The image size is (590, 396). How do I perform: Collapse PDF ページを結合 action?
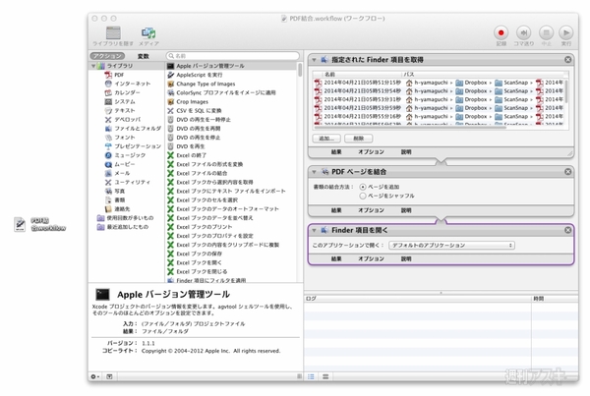pos(314,172)
